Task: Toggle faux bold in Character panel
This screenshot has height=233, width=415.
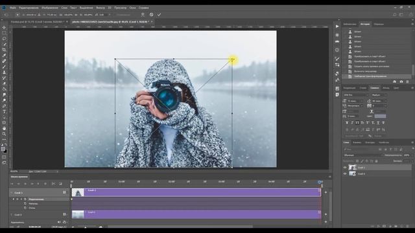Action: (x=347, y=123)
